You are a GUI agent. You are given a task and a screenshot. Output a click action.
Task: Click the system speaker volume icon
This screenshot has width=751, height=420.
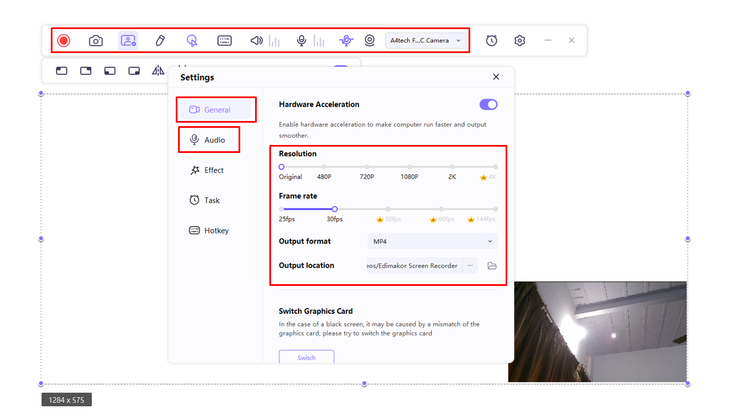click(x=257, y=41)
